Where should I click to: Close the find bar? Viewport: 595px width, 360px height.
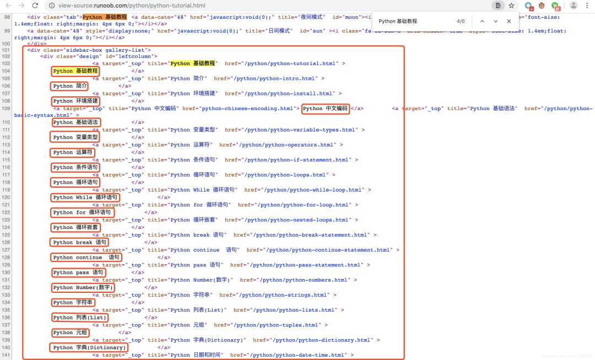point(509,21)
